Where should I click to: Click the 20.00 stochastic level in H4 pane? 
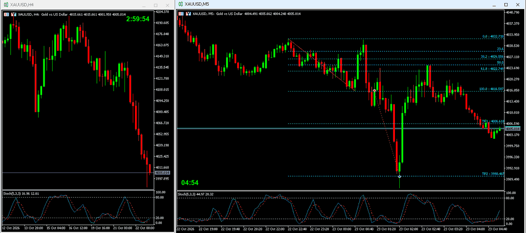click(x=160, y=218)
